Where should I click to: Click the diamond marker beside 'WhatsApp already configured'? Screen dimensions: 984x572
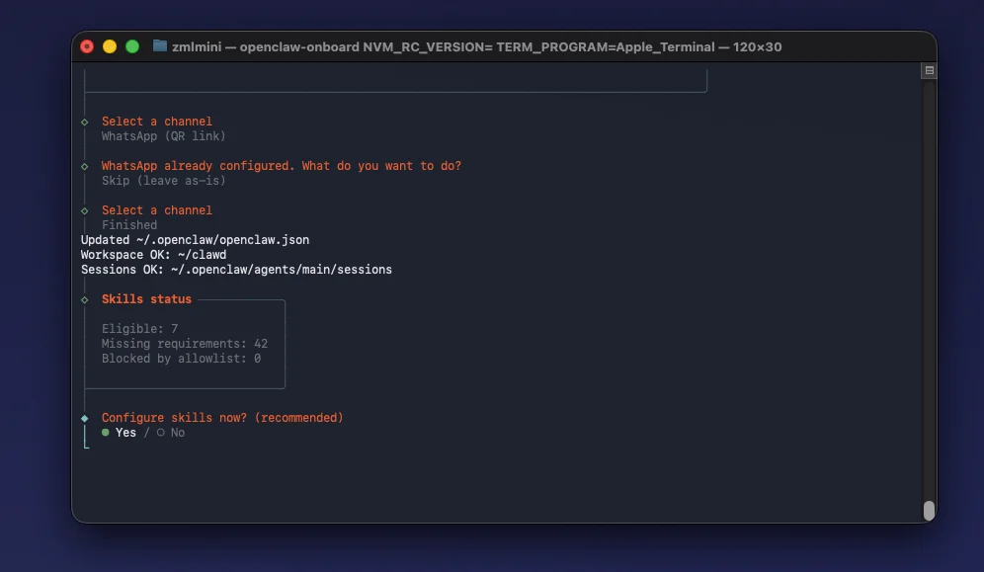coord(85,166)
